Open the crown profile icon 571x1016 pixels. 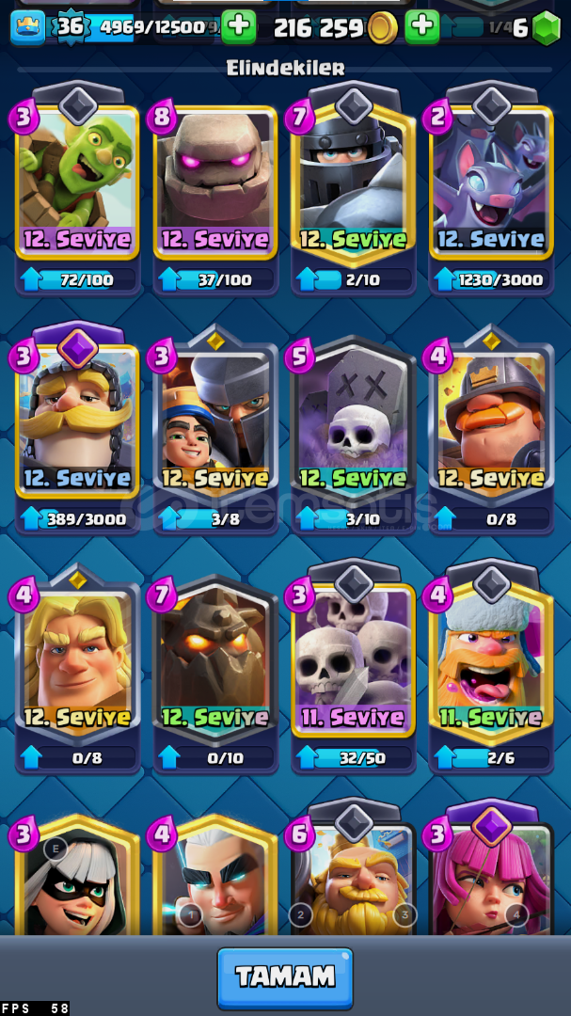coord(28,27)
